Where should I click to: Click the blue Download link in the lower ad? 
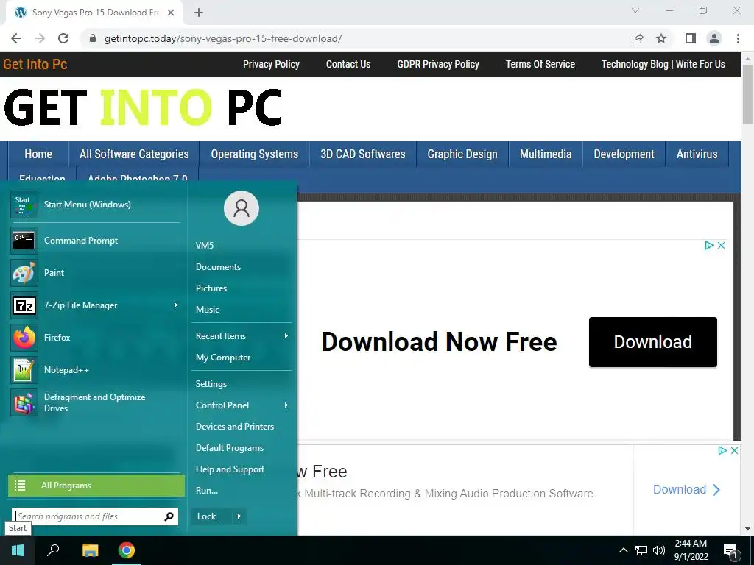pos(686,489)
